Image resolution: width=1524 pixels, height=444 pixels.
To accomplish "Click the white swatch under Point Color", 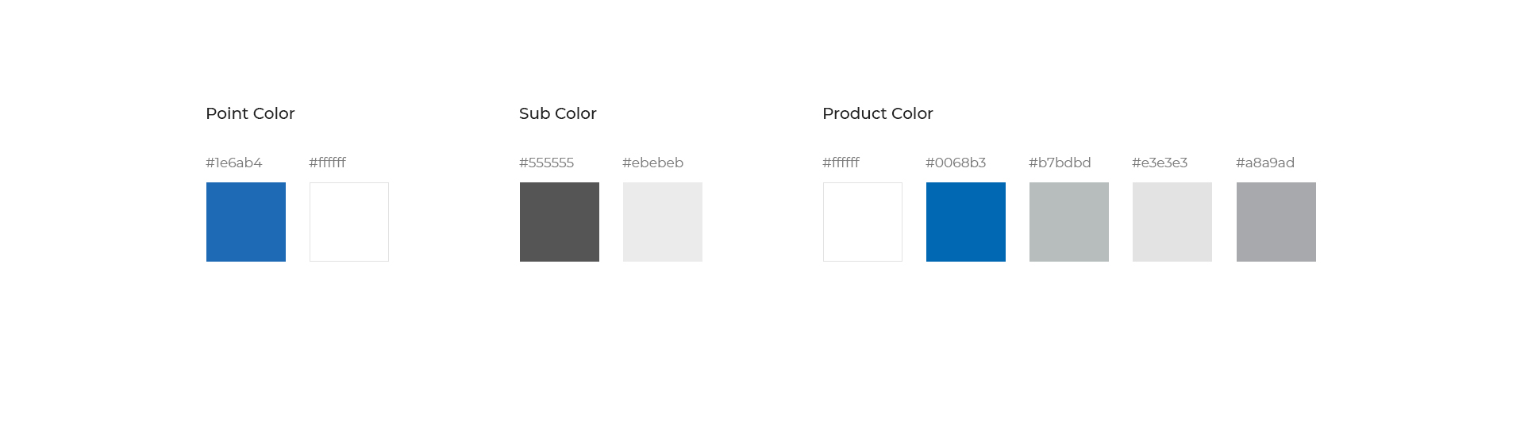I will [349, 222].
